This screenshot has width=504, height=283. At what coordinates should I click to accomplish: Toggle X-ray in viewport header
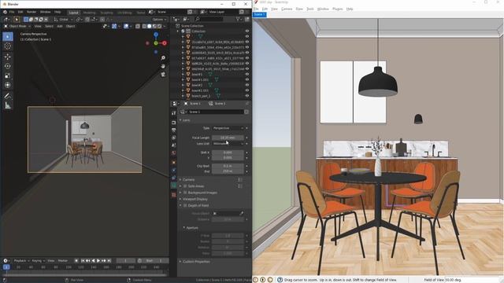pyautogui.click(x=138, y=26)
